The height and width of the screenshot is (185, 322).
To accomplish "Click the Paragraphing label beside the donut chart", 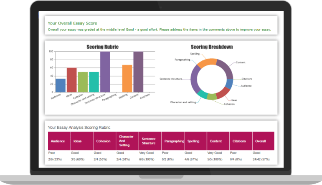I will point(183,60).
